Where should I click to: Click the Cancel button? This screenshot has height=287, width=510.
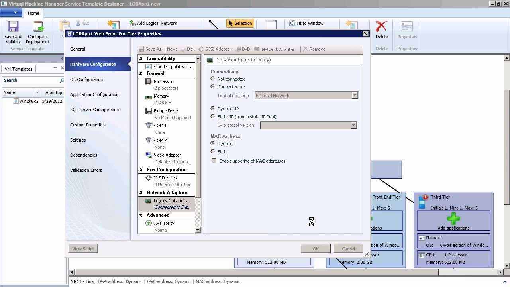click(x=348, y=249)
